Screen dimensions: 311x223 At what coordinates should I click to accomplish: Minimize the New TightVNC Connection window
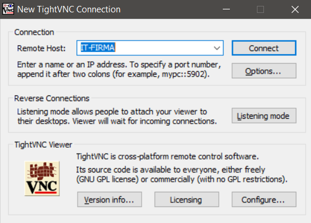pyautogui.click(x=226, y=9)
